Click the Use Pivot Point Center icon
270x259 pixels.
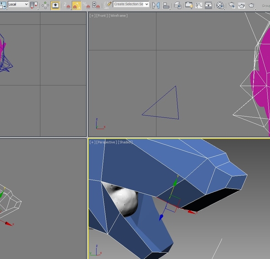pyautogui.click(x=34, y=5)
